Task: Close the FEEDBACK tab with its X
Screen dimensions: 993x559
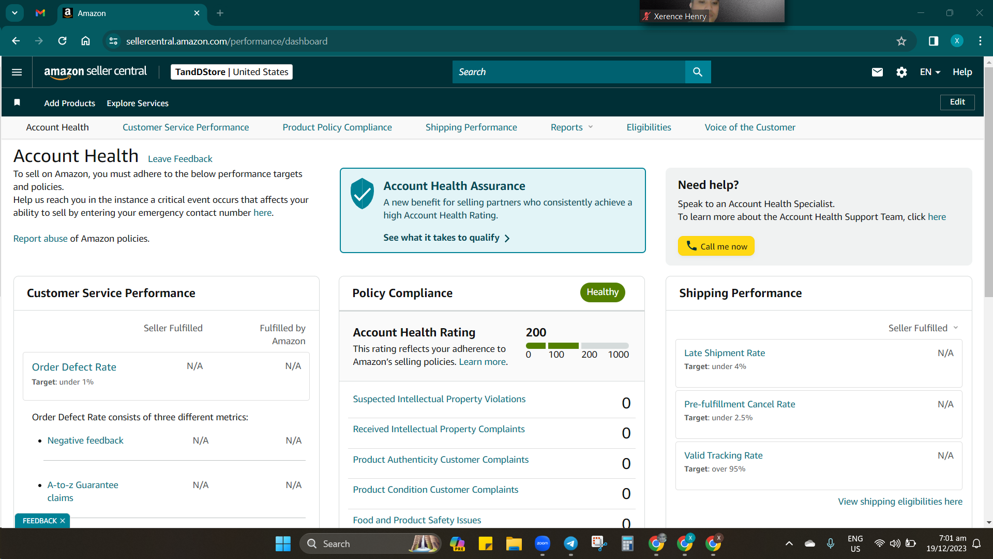Action: coord(63,521)
